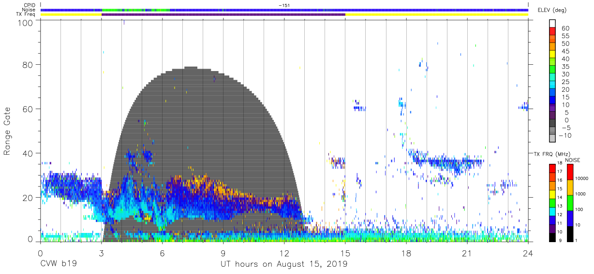Click UT hours tick label 3
Screen dimensions: 594x274
[101, 253]
